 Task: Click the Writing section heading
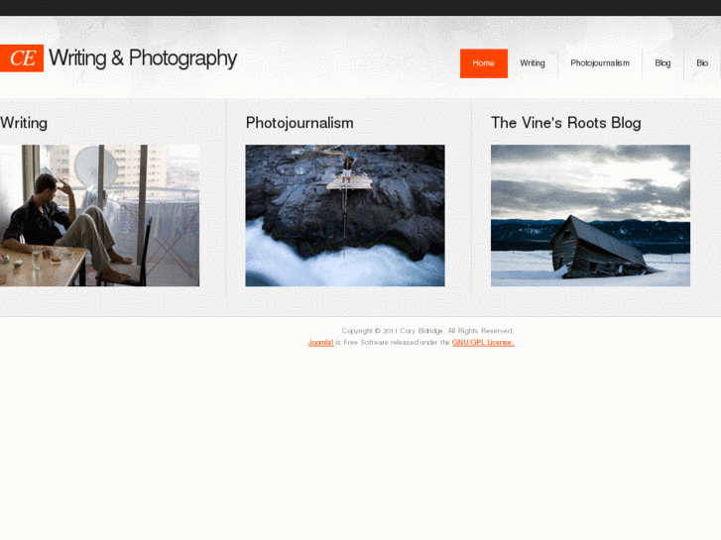click(24, 123)
